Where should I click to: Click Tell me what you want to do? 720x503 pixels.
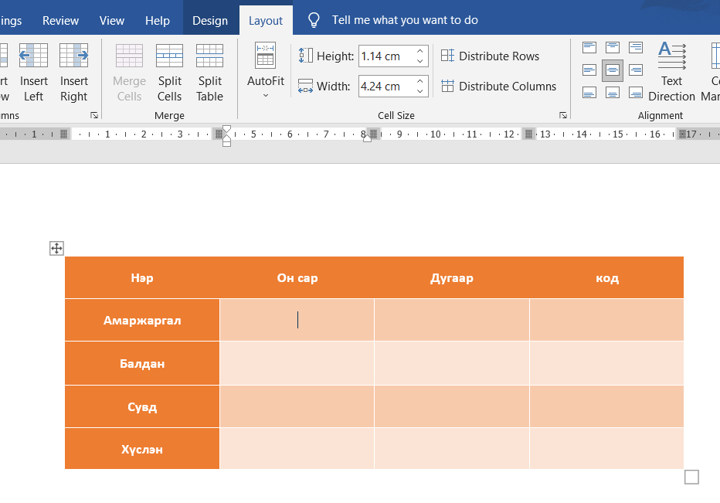click(405, 20)
